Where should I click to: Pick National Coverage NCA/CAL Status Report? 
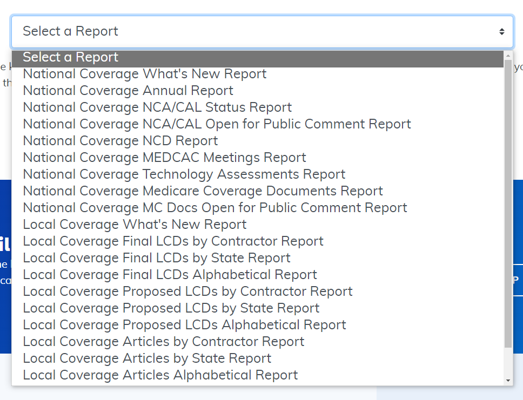(x=157, y=107)
